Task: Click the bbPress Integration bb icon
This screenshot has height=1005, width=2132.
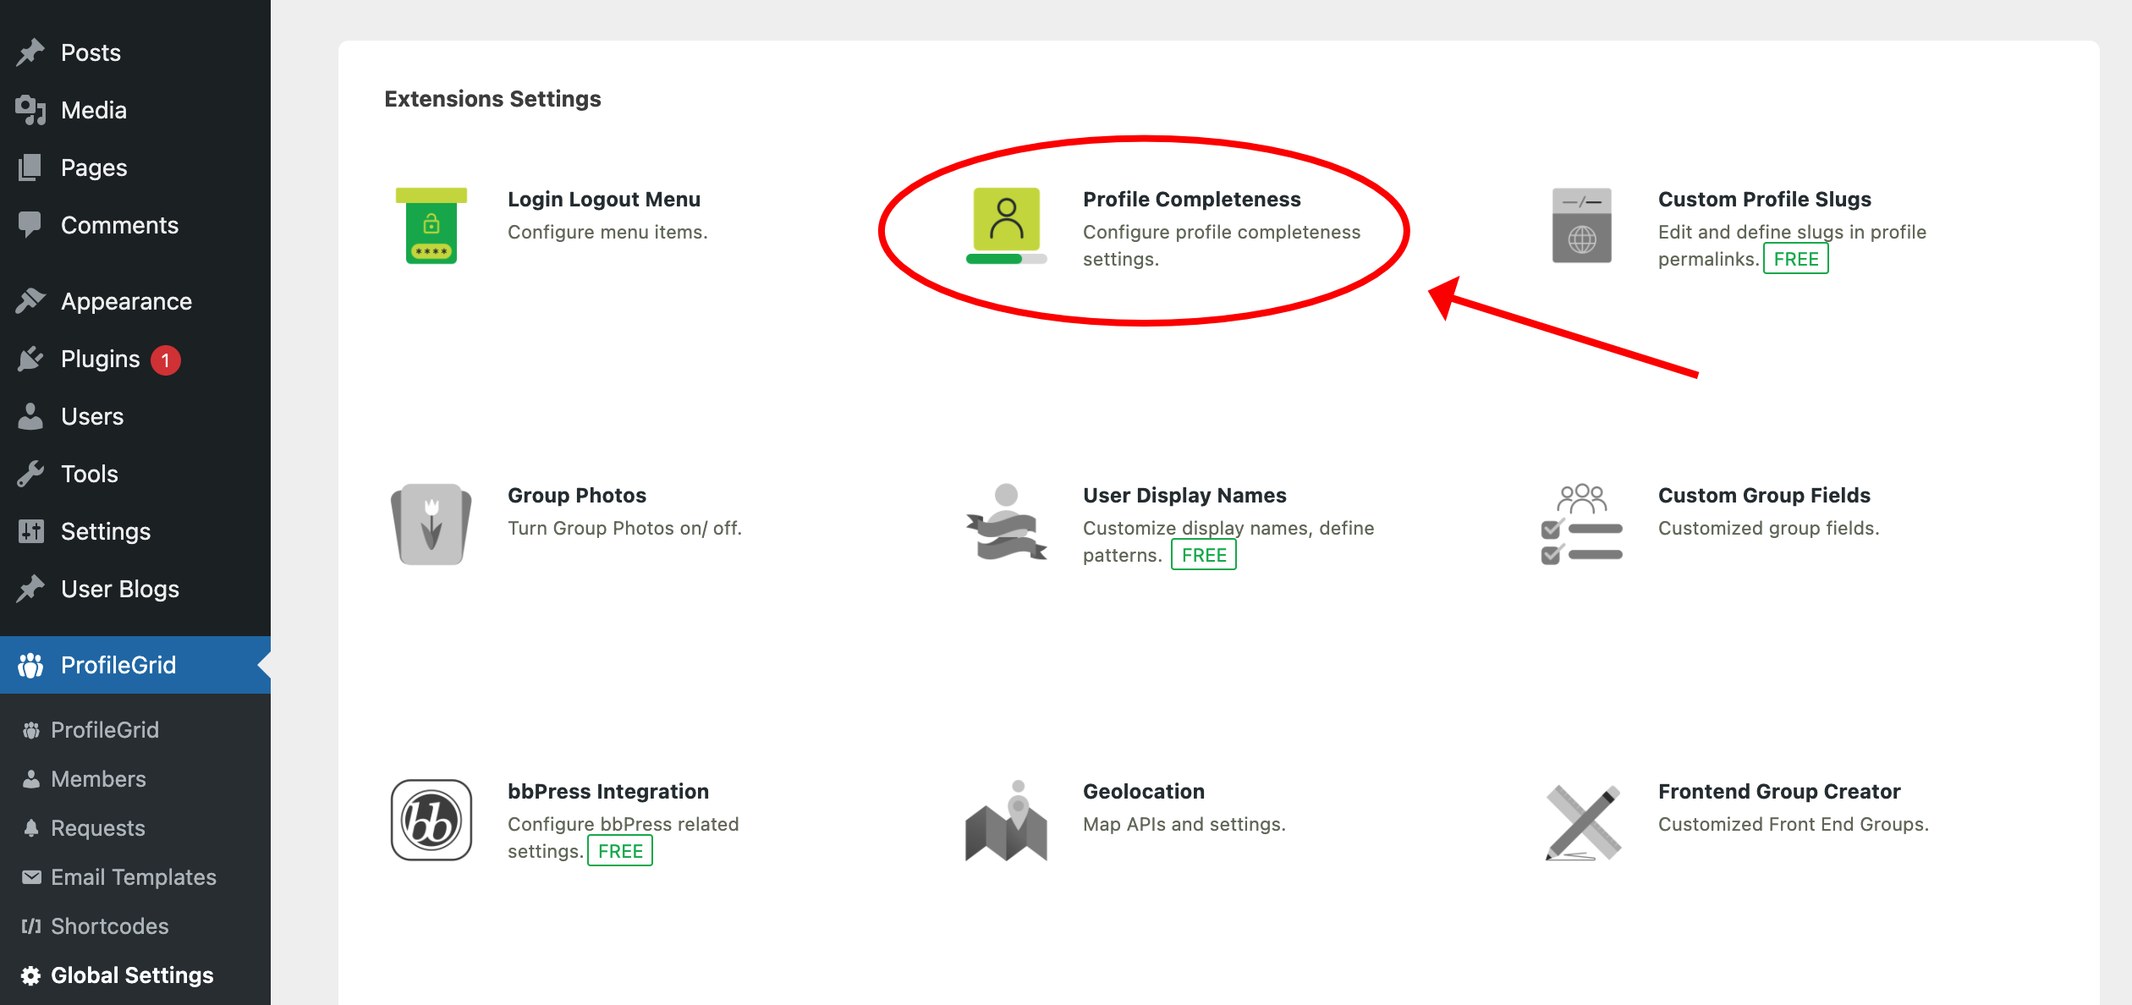Action: tap(431, 820)
